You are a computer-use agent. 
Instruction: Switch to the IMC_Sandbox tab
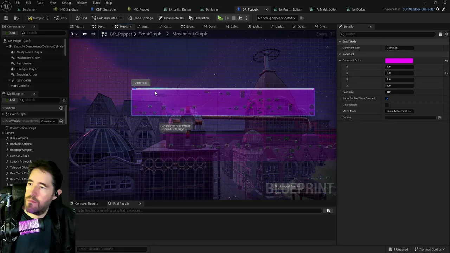point(69,9)
